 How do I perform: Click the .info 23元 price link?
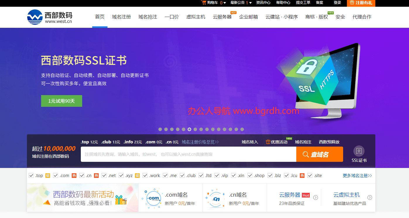(x=133, y=142)
